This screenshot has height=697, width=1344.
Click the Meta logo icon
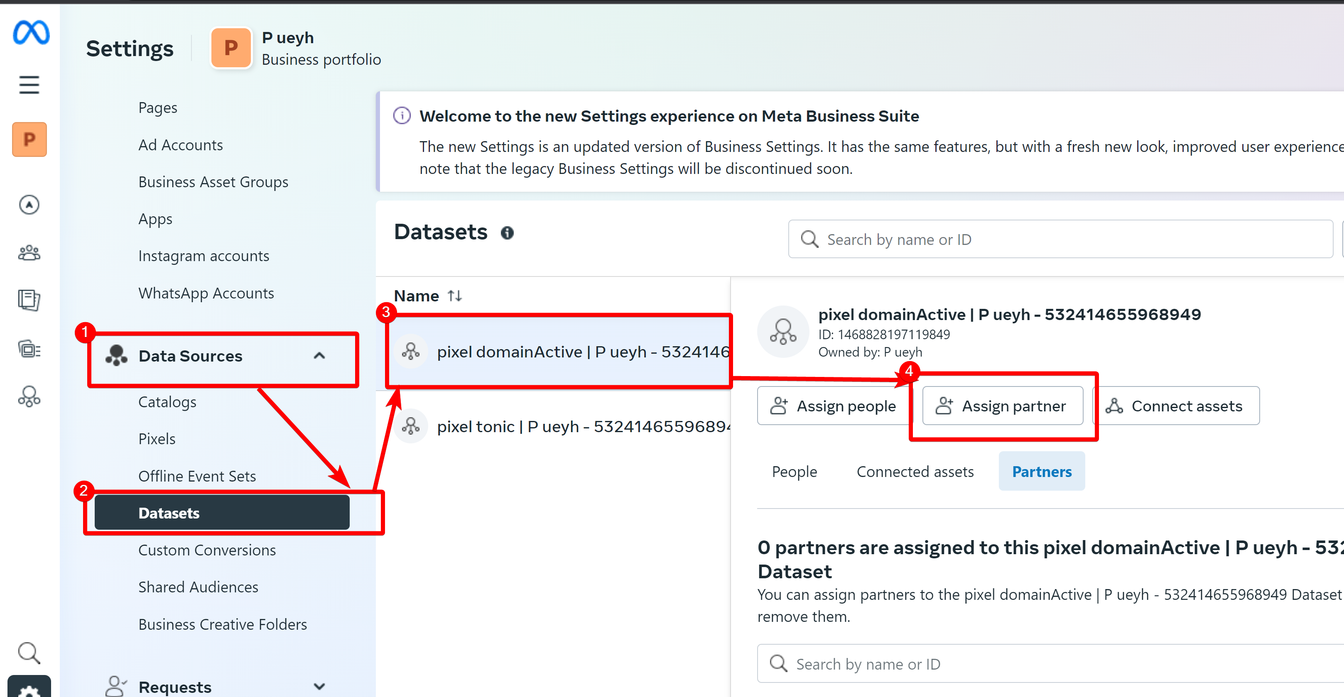(x=31, y=32)
